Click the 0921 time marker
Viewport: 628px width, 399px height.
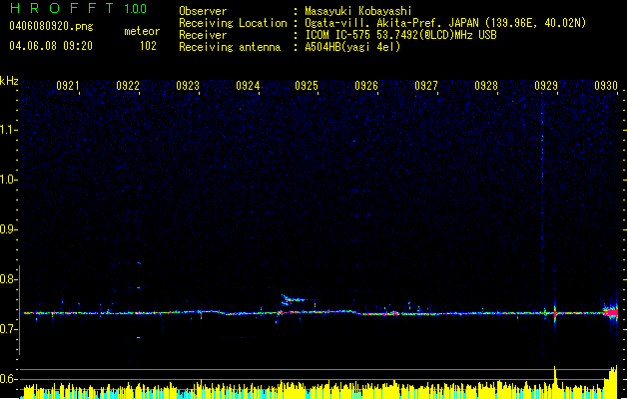pyautogui.click(x=67, y=85)
